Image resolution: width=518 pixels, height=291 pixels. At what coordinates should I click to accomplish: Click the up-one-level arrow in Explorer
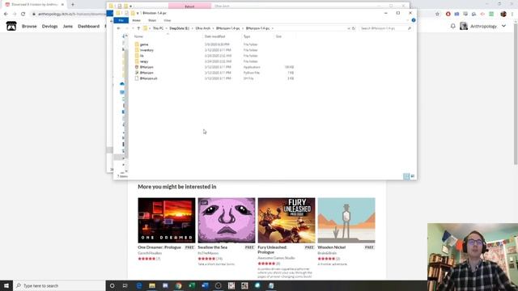tap(138, 28)
